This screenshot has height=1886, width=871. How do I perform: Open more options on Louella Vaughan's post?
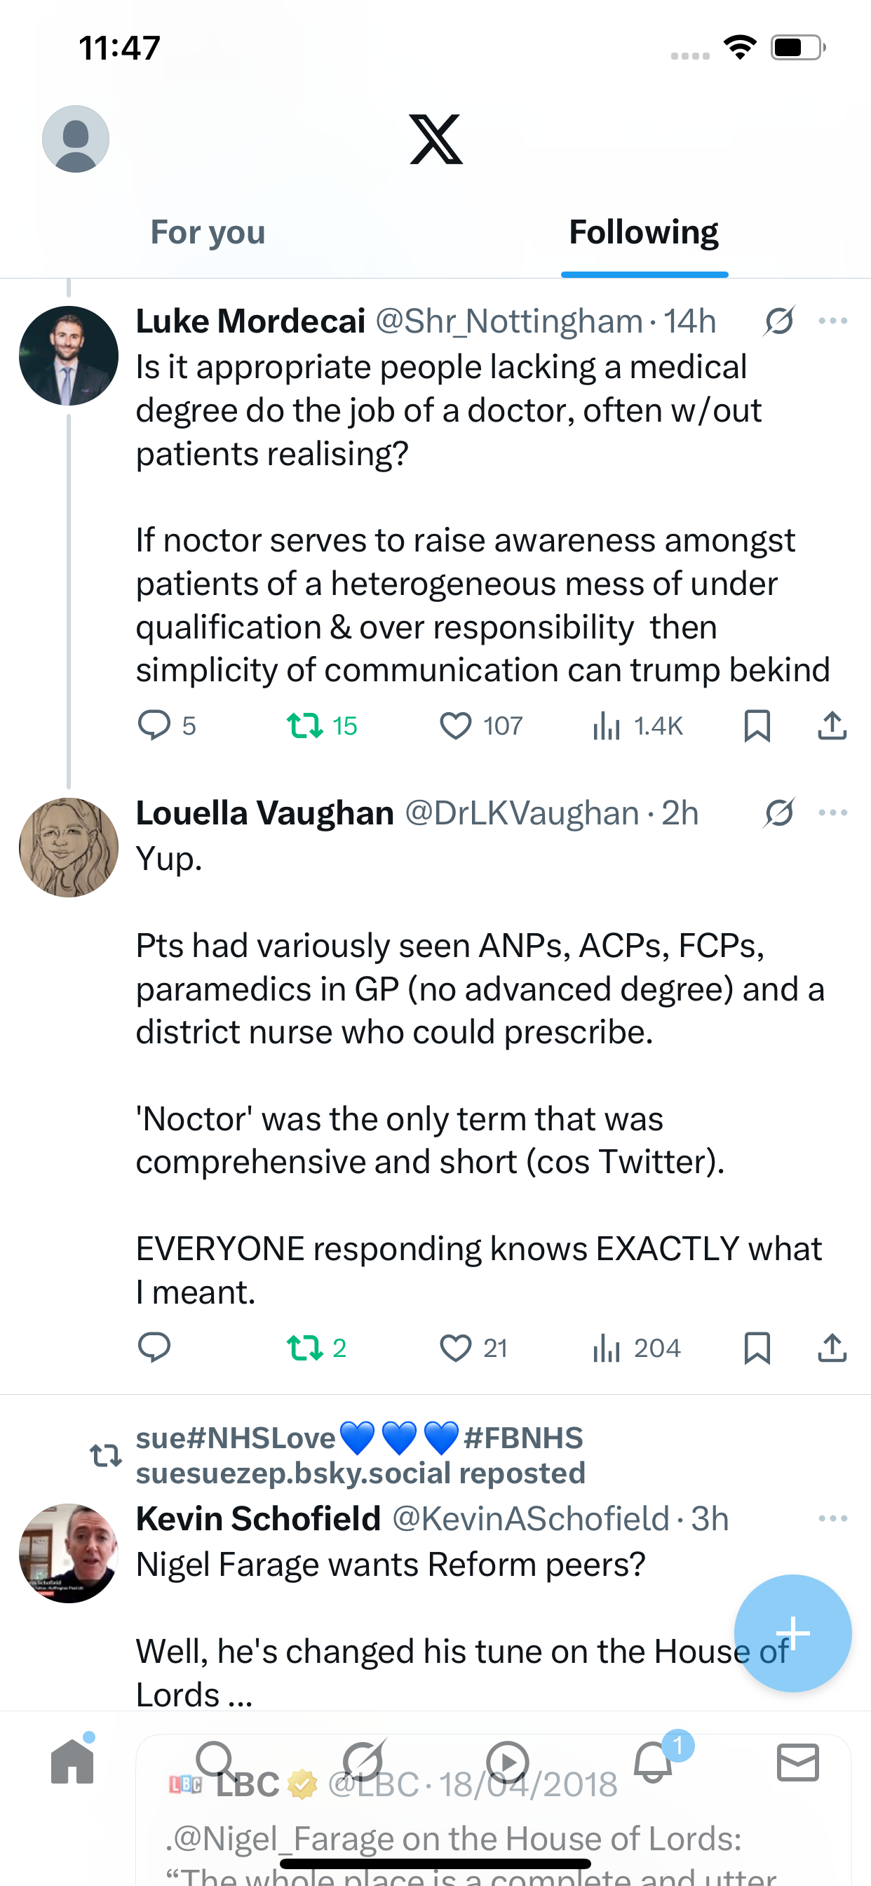(x=832, y=812)
